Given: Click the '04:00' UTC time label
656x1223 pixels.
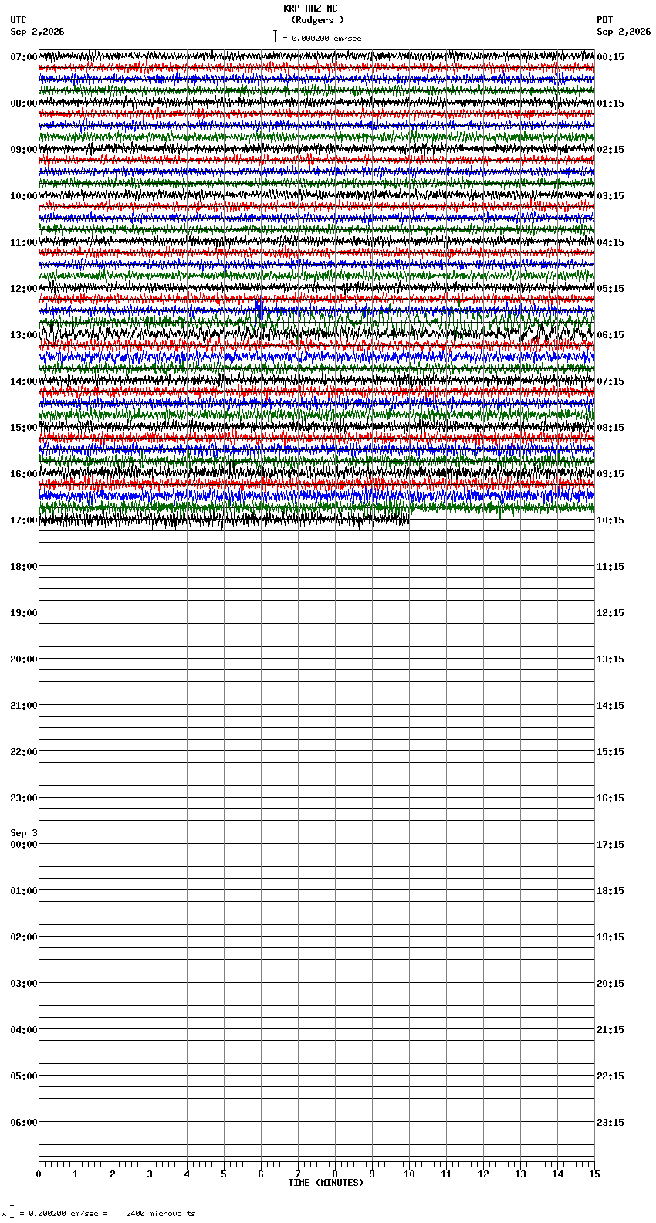Looking at the screenshot, I should coord(24,1030).
